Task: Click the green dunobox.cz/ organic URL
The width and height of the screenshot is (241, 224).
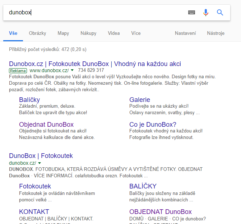Action: coord(23,163)
